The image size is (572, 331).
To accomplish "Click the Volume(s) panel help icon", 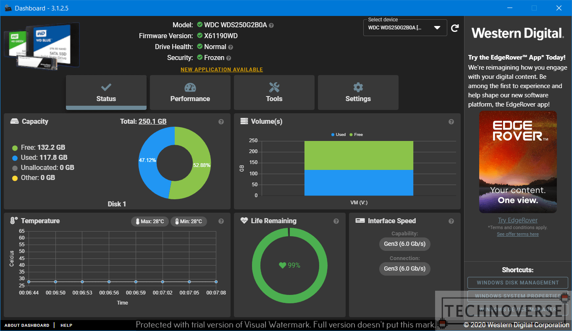I will pyautogui.click(x=451, y=122).
